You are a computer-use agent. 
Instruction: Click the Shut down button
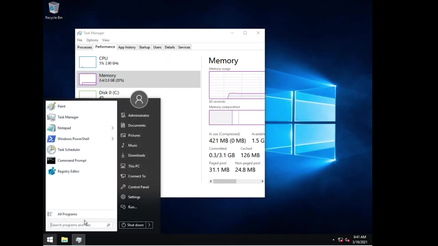click(132, 225)
